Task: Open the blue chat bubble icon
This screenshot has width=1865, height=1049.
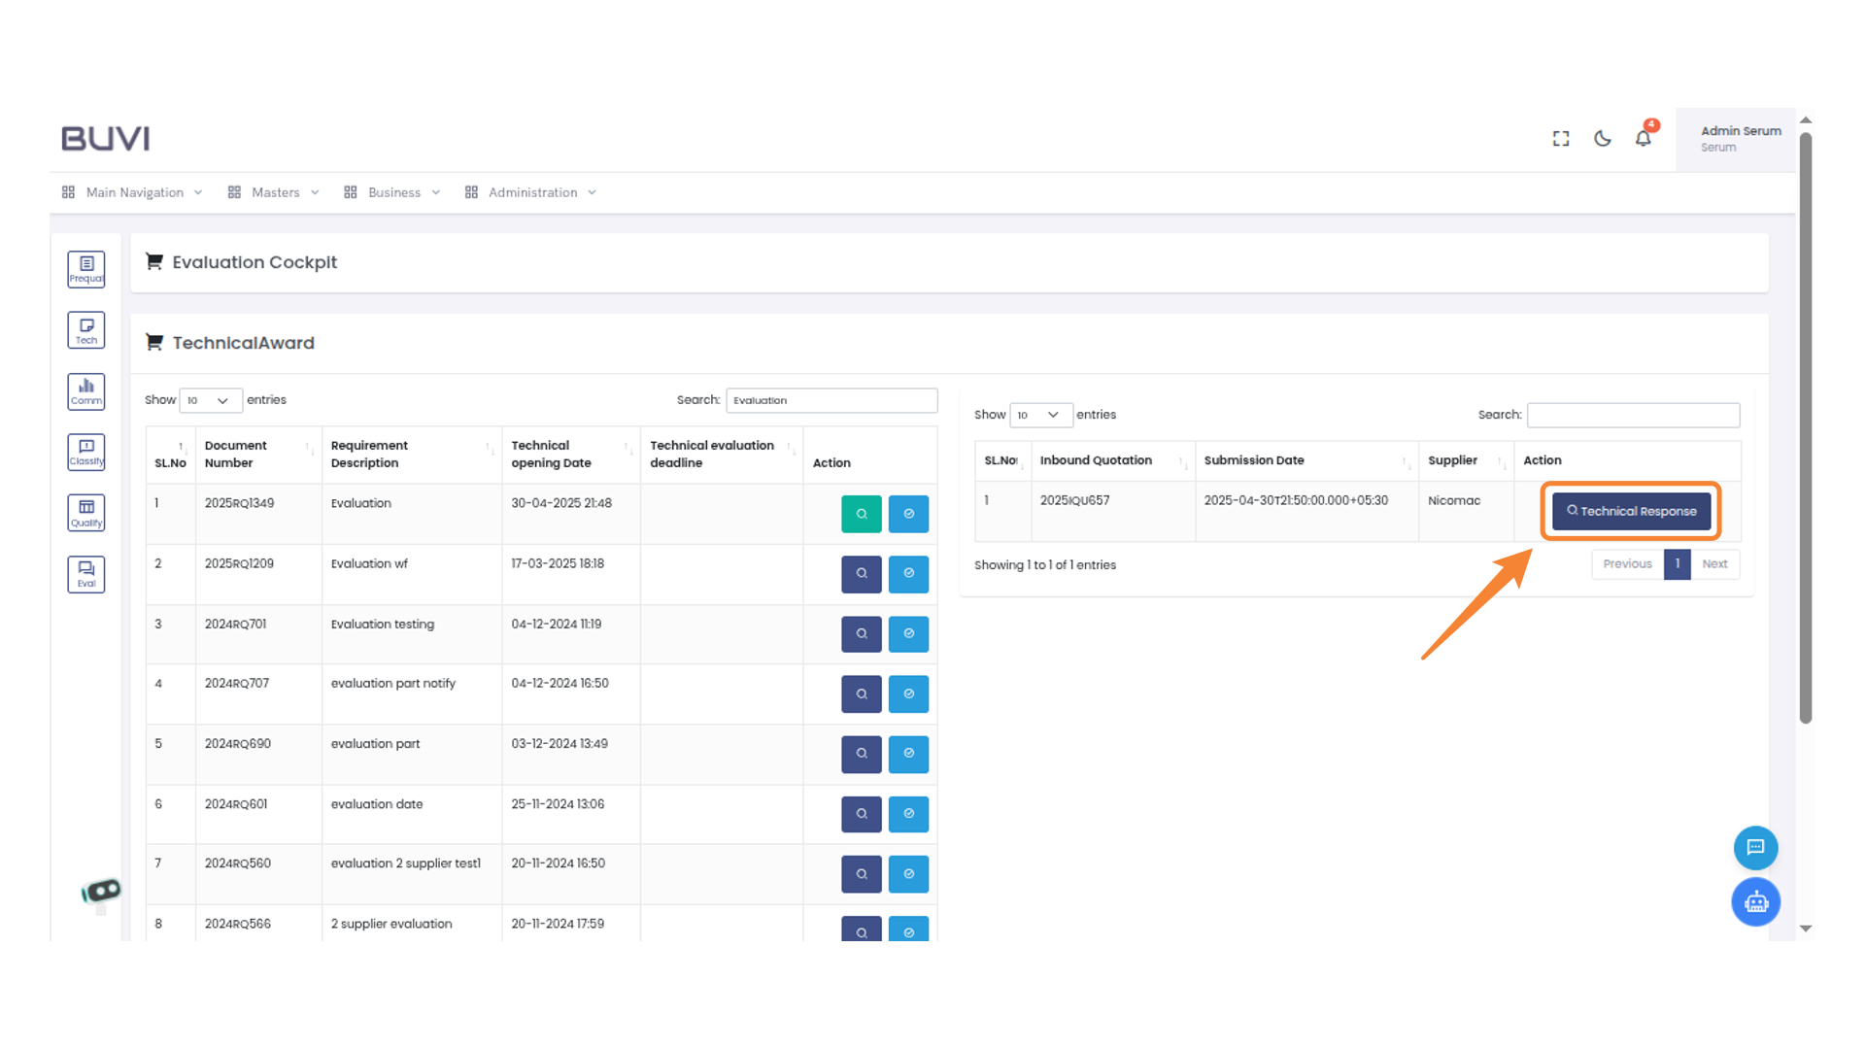Action: pyautogui.click(x=1755, y=847)
